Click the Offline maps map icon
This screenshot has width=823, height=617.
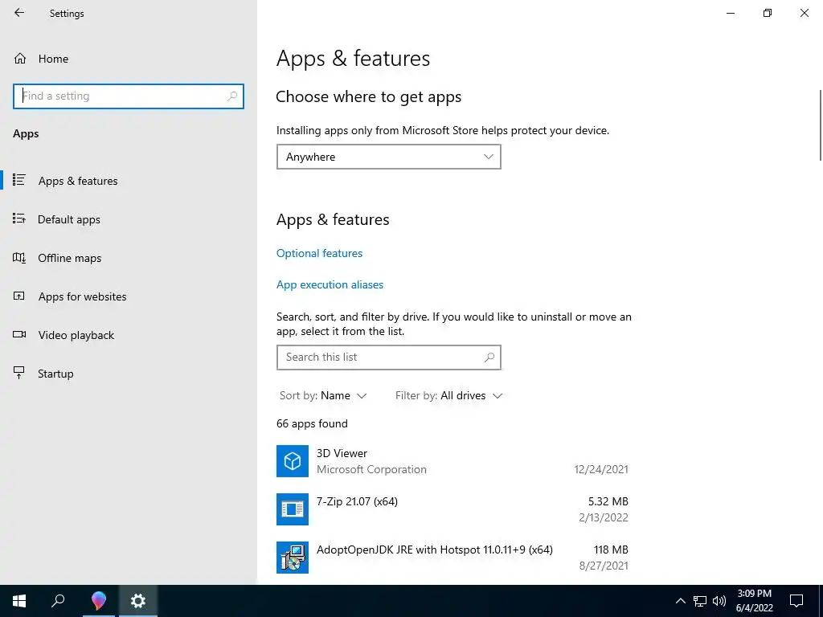[x=19, y=257]
